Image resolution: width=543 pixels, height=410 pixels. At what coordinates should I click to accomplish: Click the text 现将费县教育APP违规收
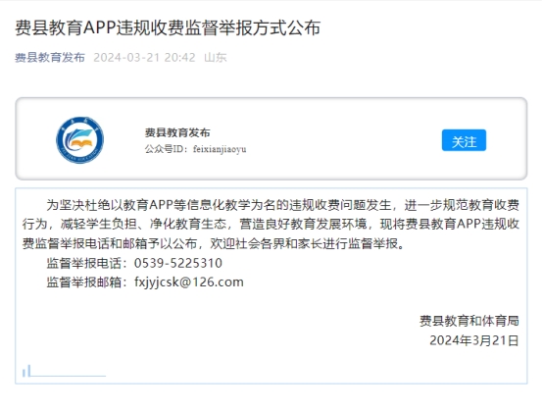450,225
